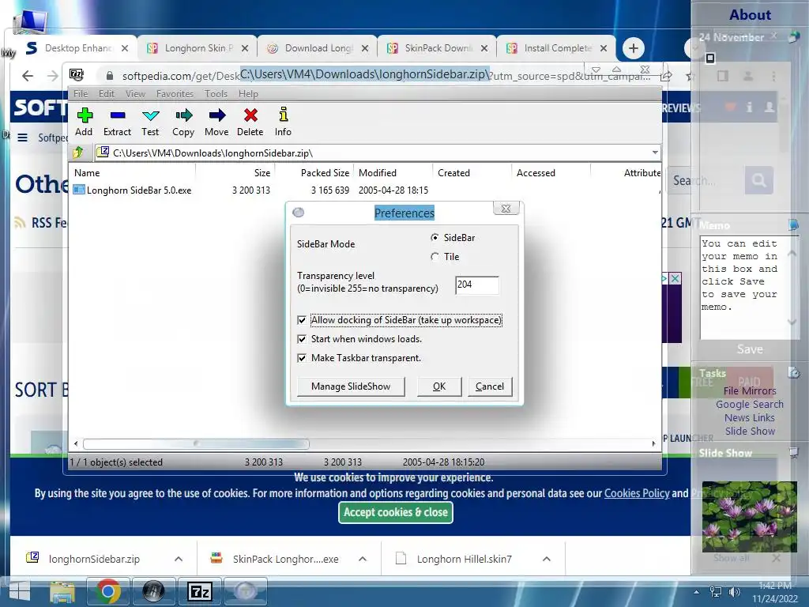Click the calendar globe icon beside 24 November
This screenshot has width=809, height=607.
point(793,36)
